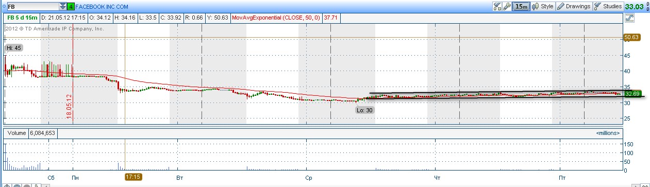Viewport: 650px width, 187px height.
Task: Open the Drawings menu
Action: 574,7
